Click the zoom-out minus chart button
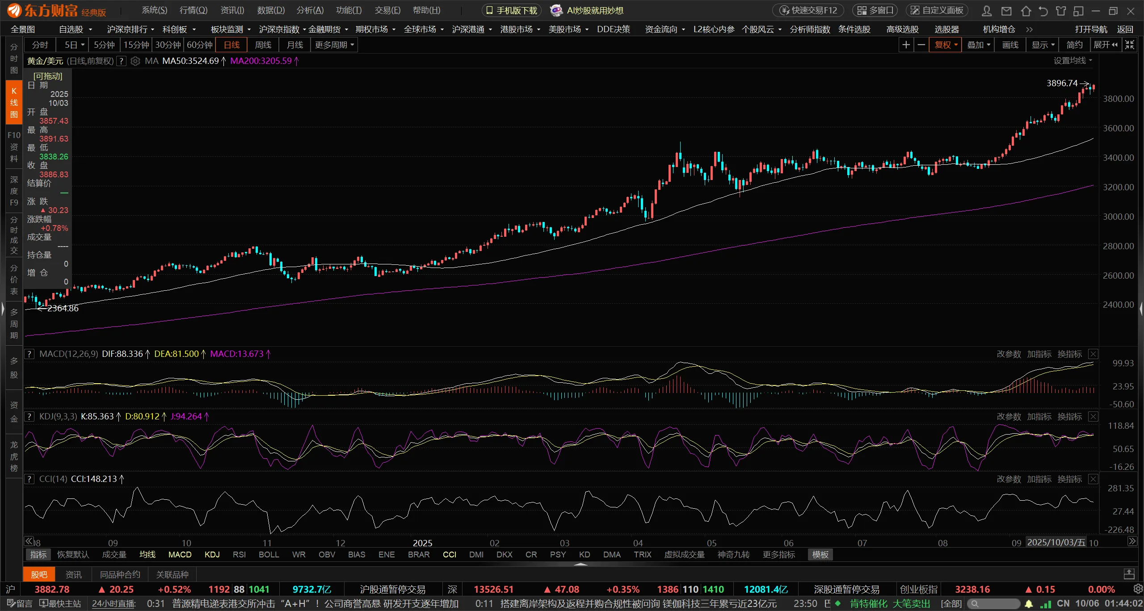This screenshot has width=1144, height=611. pyautogui.click(x=921, y=45)
